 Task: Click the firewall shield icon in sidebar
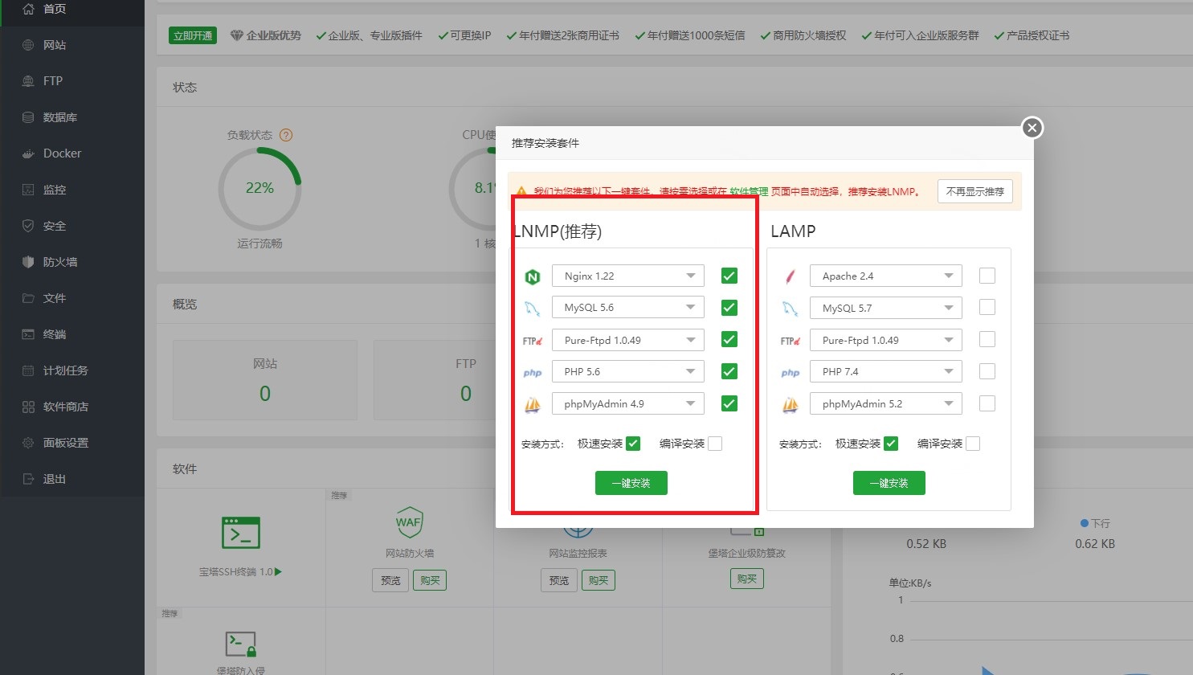[28, 262]
